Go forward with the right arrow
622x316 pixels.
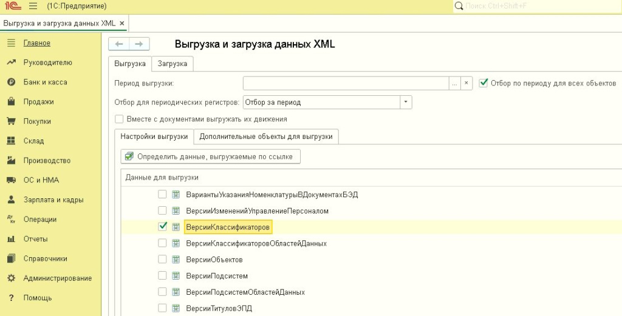139,44
